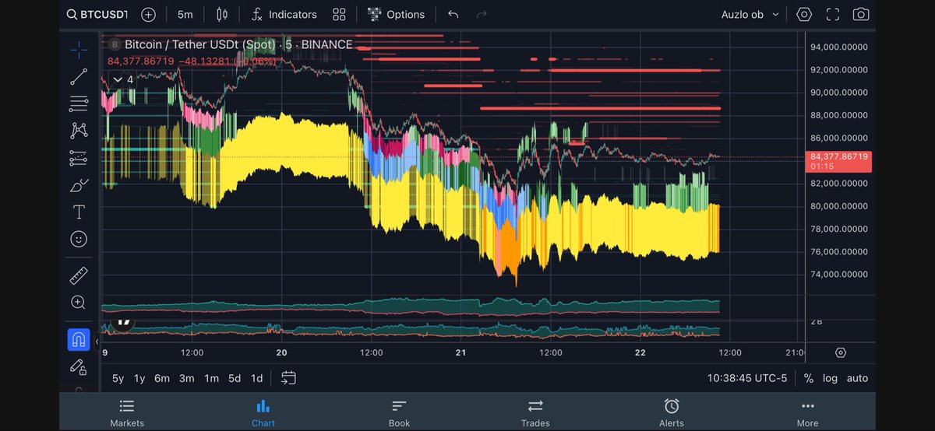Select the brush drawing tool
Image resolution: width=935 pixels, height=431 pixels.
point(79,185)
